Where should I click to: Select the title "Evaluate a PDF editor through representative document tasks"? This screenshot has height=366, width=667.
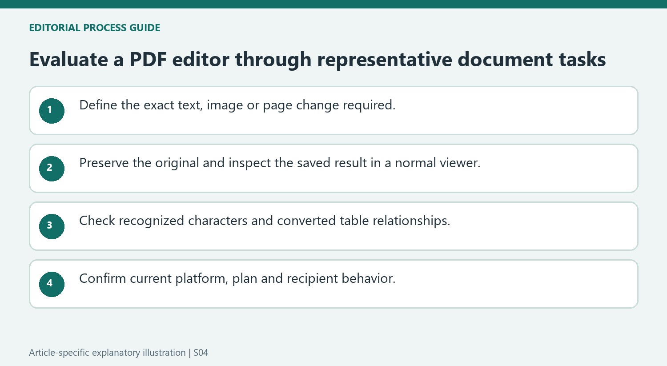pos(317,60)
